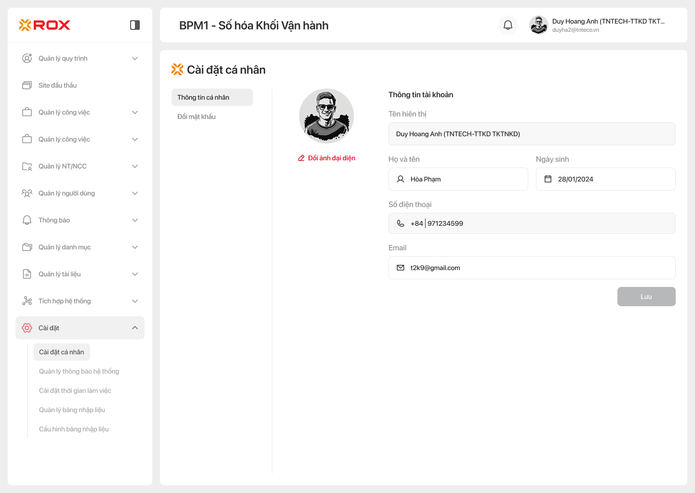Click the calendar icon in Ngày sinh field

coord(548,179)
